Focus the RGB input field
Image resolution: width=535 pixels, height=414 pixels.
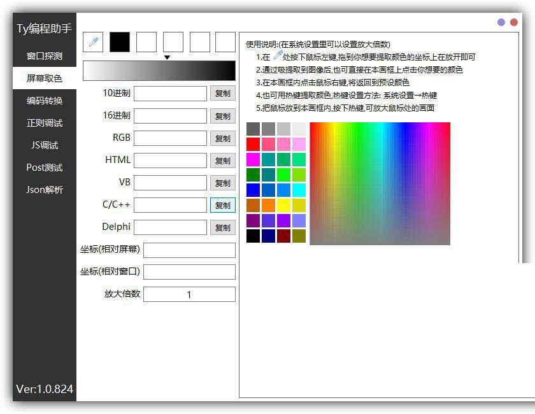170,138
